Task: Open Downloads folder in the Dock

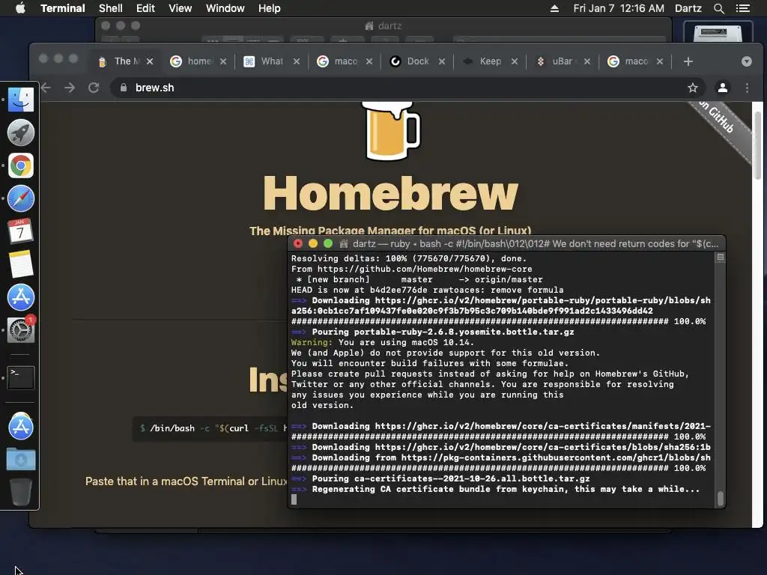Action: 20,460
